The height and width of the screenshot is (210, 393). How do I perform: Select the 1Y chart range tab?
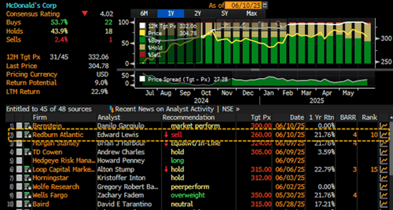[x=171, y=13]
